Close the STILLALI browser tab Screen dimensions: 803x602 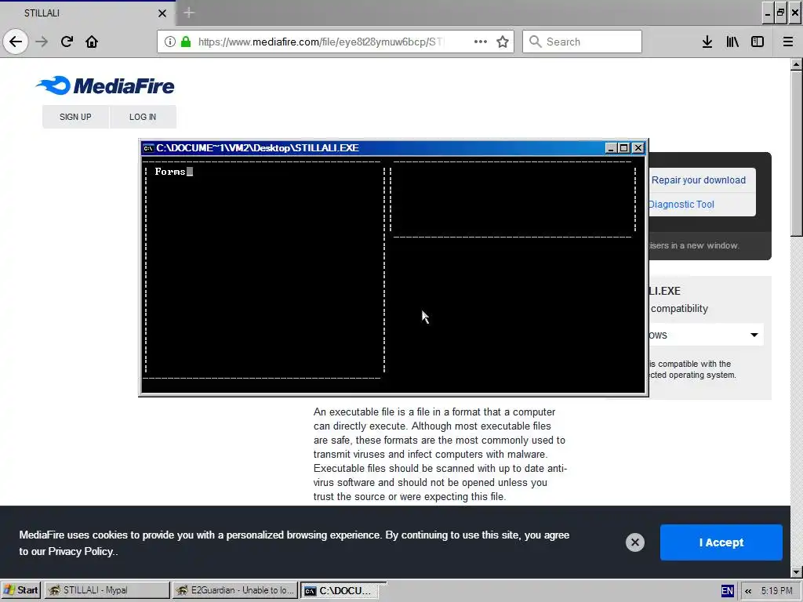[162, 13]
